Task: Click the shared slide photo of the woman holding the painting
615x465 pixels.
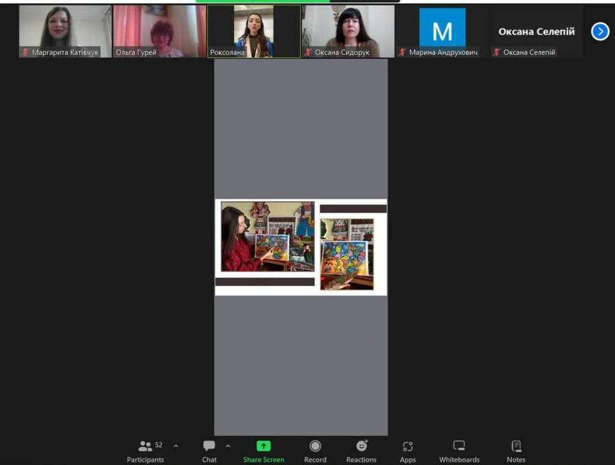Action: 267,236
